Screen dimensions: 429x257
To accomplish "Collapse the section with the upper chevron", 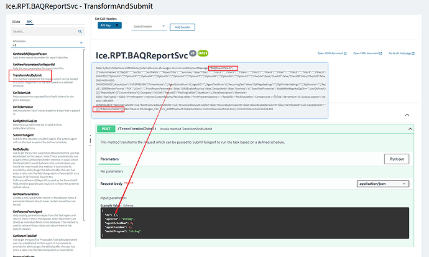I will click(x=407, y=115).
